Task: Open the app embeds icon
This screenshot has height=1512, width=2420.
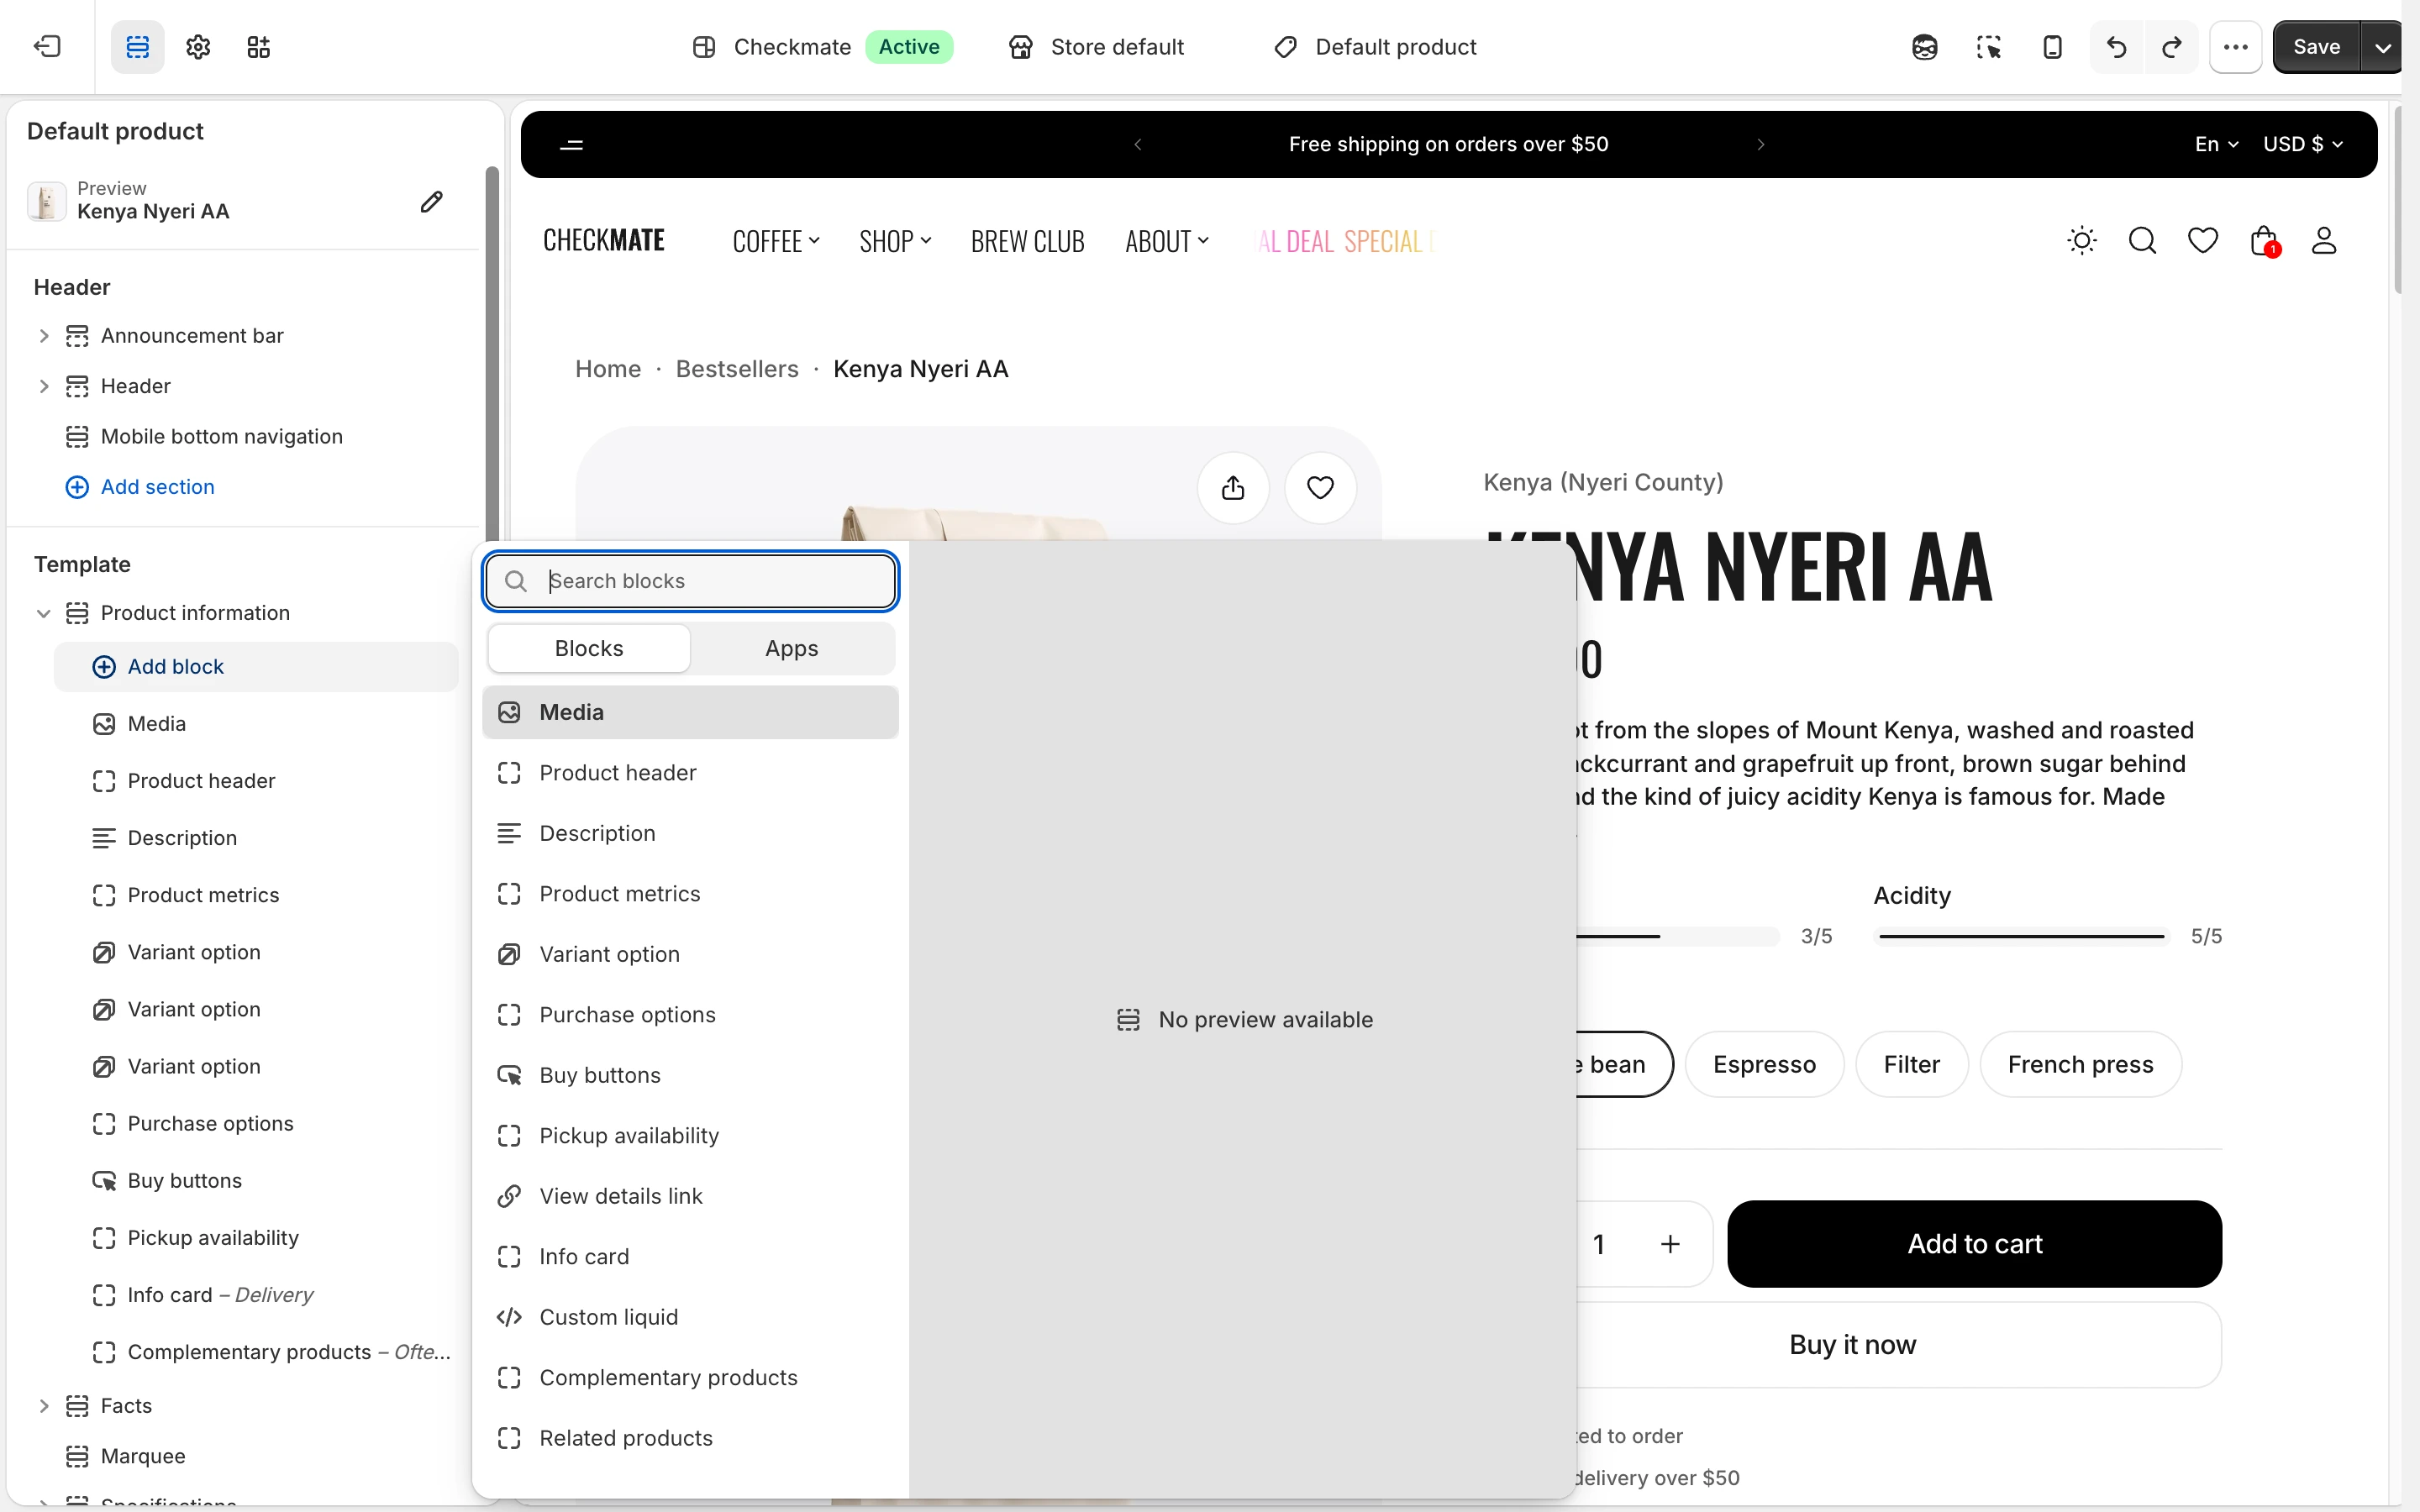Action: pyautogui.click(x=259, y=47)
